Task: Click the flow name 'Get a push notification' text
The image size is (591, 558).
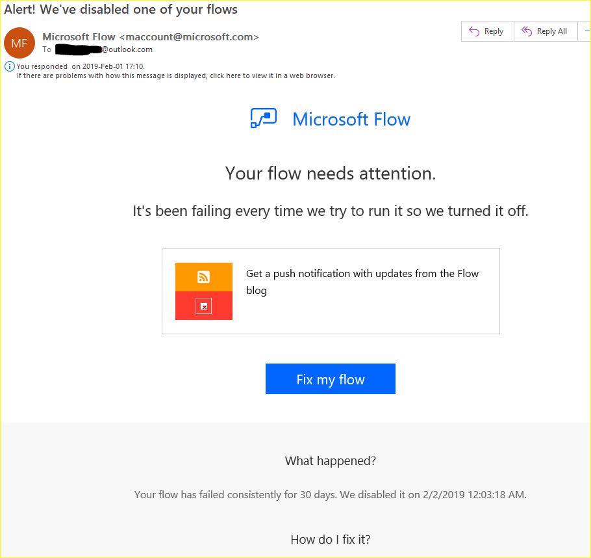Action: pos(362,282)
